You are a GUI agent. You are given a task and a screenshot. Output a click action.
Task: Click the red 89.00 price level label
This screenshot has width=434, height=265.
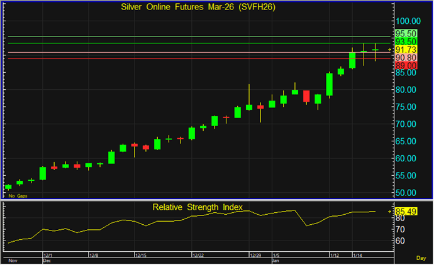click(x=406, y=65)
